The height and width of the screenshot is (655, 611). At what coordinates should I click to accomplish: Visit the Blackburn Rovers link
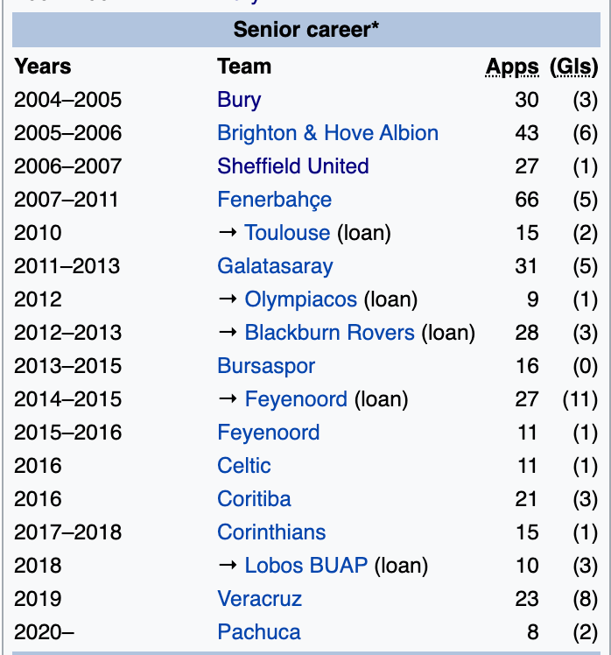pos(329,333)
